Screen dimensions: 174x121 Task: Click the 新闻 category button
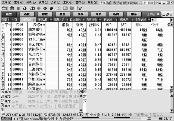[116, 14]
